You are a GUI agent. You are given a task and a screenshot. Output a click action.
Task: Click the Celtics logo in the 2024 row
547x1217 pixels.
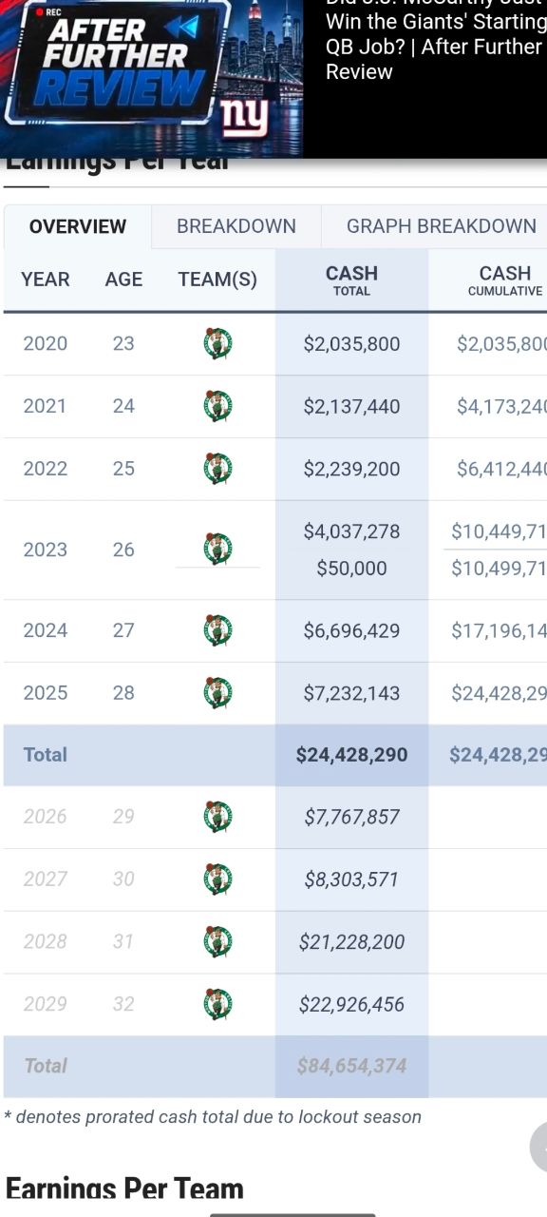(x=217, y=630)
